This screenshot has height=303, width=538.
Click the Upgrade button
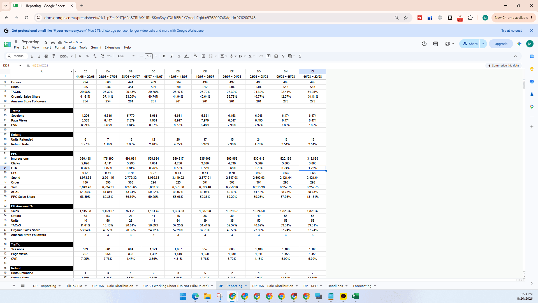(x=501, y=44)
